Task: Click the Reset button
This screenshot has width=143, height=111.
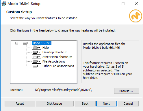Action: pyautogui.click(x=20, y=104)
